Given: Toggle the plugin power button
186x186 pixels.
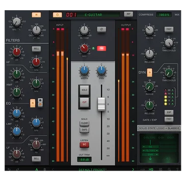Looking at the screenshot, I should (x=57, y=15).
